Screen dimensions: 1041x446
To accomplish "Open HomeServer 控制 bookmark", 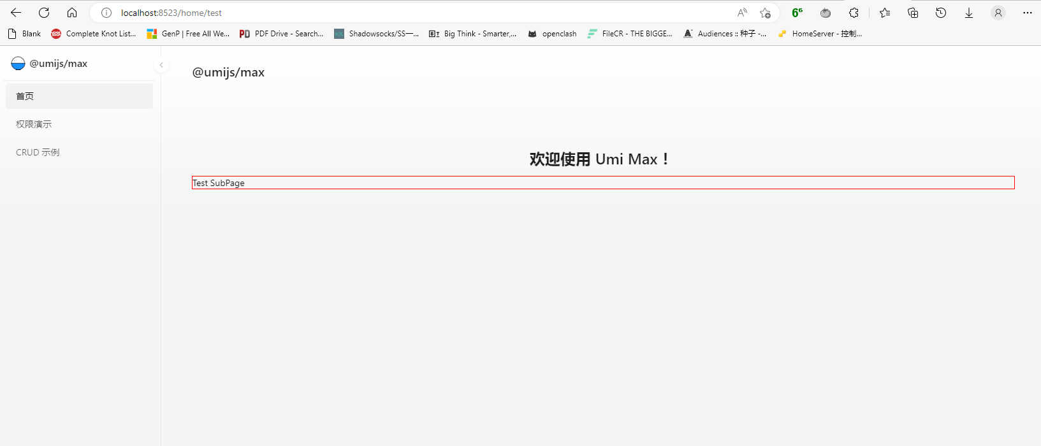I will [x=820, y=34].
